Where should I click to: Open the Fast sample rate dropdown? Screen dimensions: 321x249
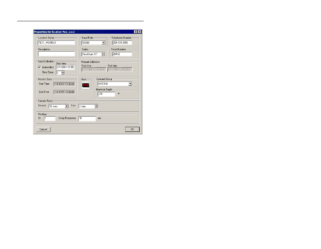(x=96, y=106)
